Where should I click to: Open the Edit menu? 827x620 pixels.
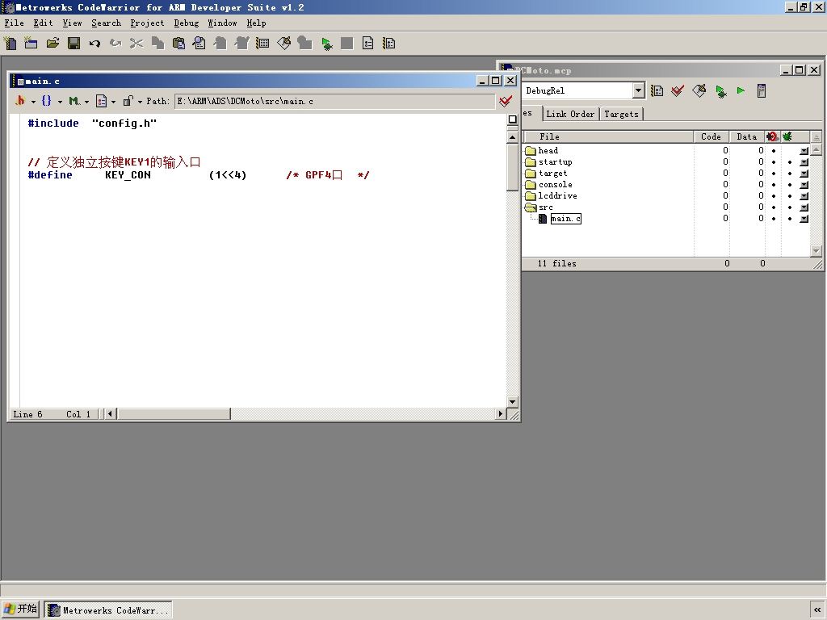pyautogui.click(x=43, y=23)
